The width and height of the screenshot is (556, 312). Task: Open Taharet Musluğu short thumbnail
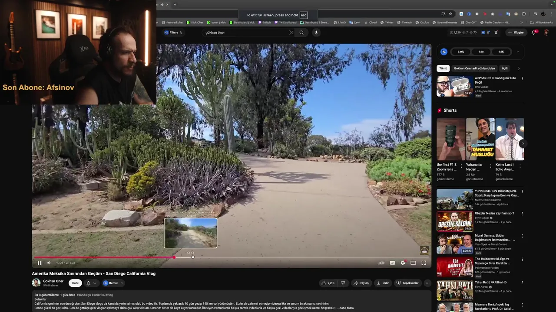480,139
